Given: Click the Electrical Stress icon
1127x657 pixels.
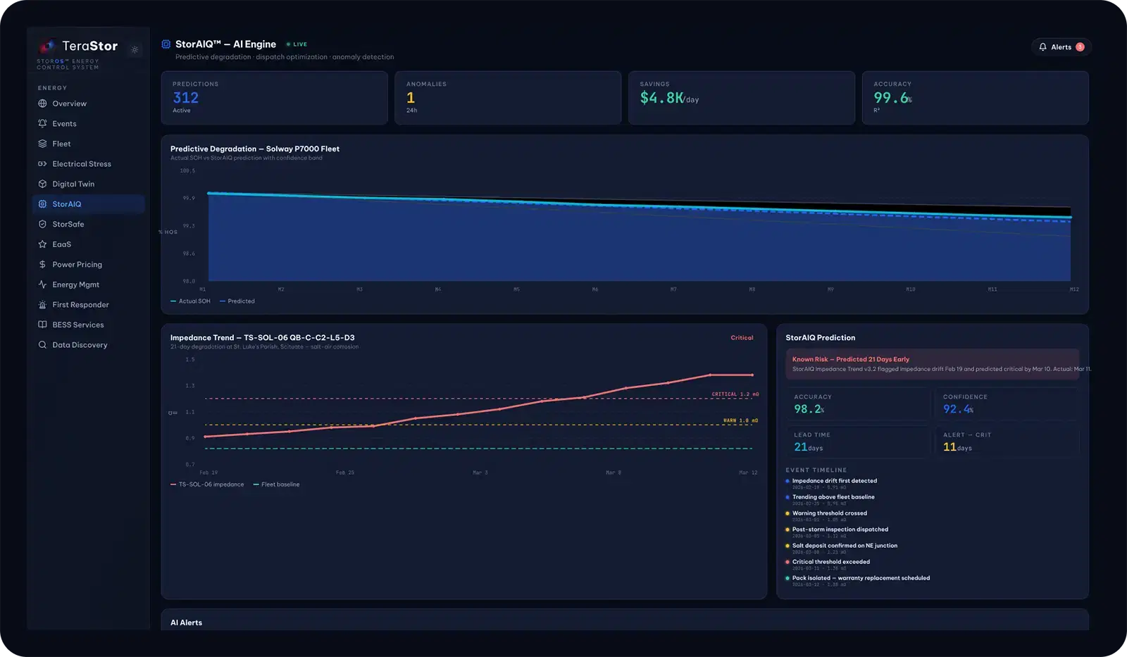Looking at the screenshot, I should (42, 164).
